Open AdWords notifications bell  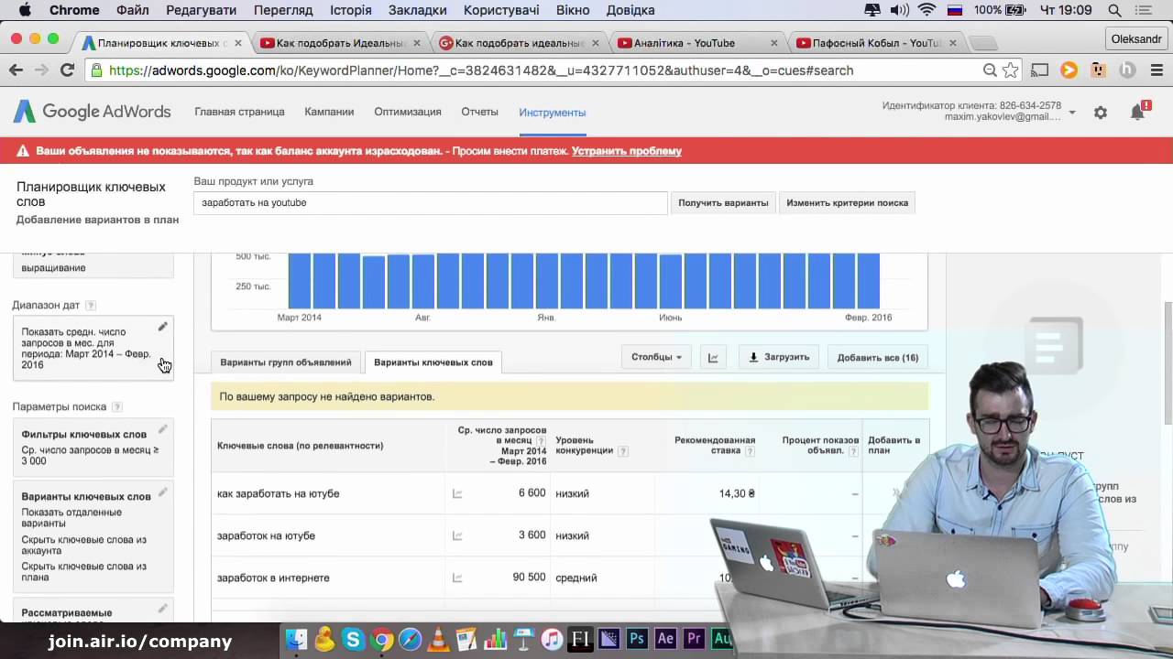1138,112
